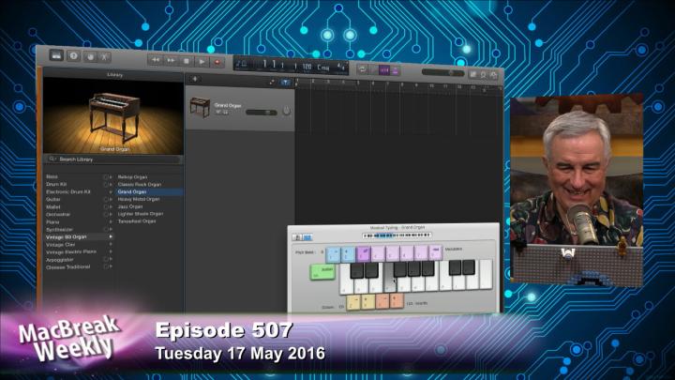Choose the Tonewheel Organ patch

tap(137, 221)
